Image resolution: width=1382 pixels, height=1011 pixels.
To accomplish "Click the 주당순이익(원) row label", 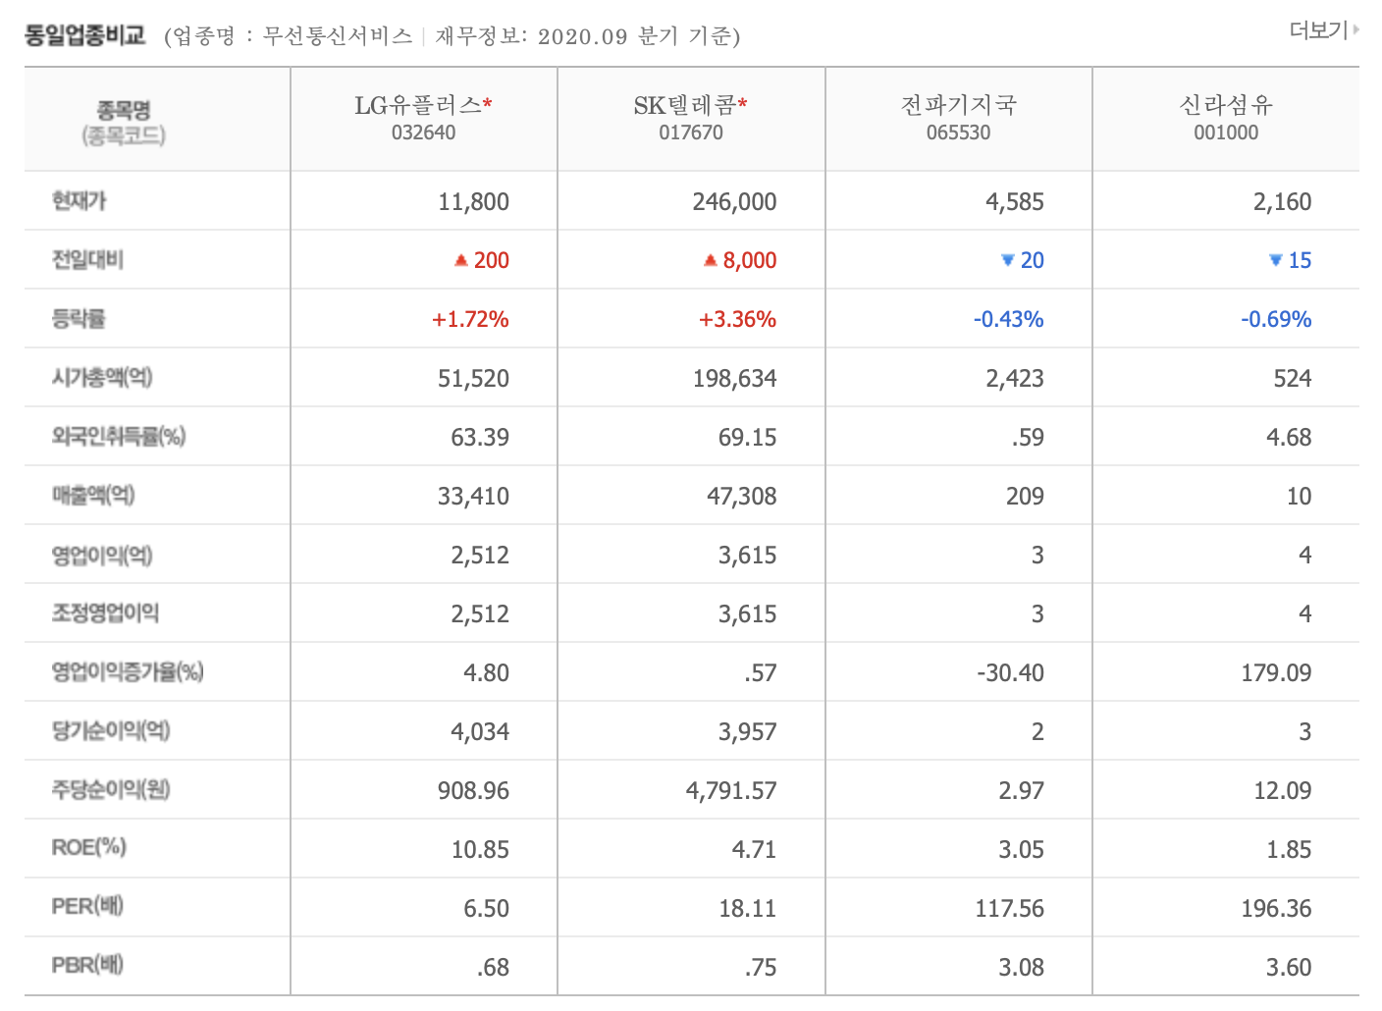I will coord(111,790).
